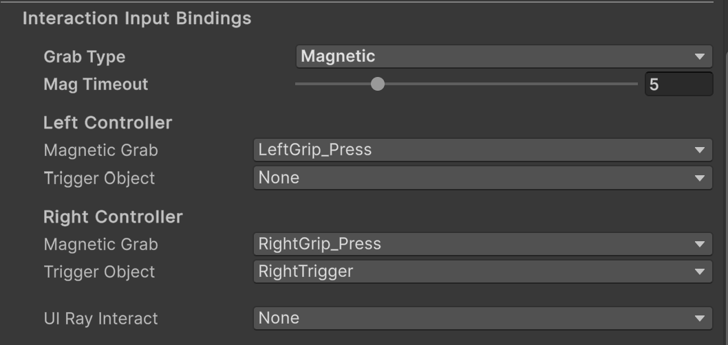
Task: Select the Grab Type property label
Action: coord(84,57)
